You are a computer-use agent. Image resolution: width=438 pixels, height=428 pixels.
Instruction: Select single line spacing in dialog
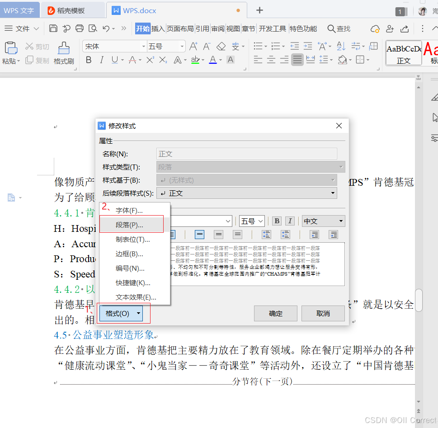(199, 235)
